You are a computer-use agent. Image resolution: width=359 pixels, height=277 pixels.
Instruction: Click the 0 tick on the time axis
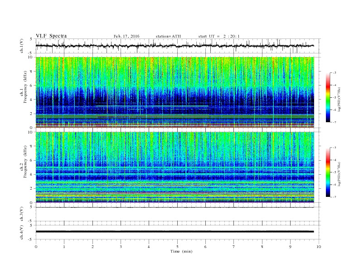(36, 247)
